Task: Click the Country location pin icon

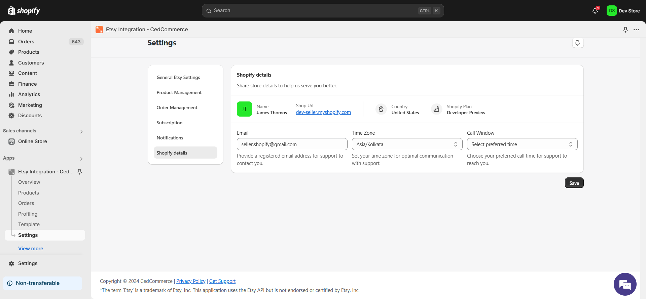Action: 381,109
